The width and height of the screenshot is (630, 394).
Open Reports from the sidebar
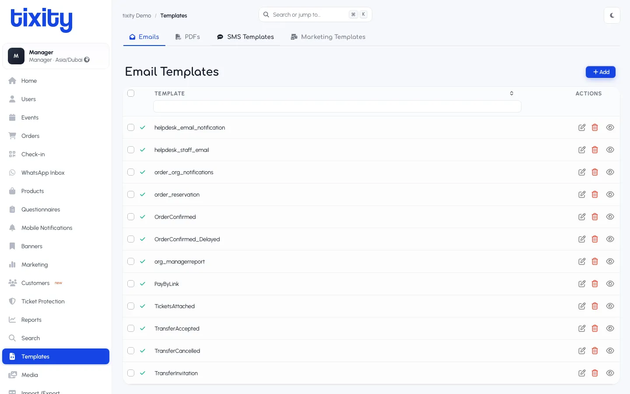pyautogui.click(x=56, y=320)
